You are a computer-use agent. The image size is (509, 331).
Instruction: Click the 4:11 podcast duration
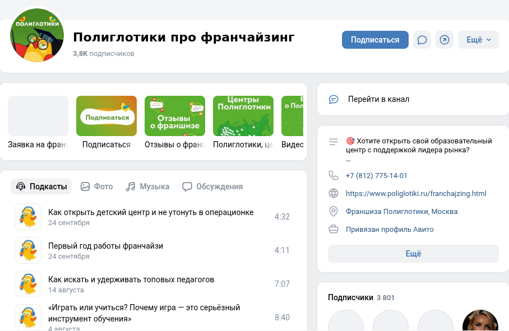coord(282,250)
